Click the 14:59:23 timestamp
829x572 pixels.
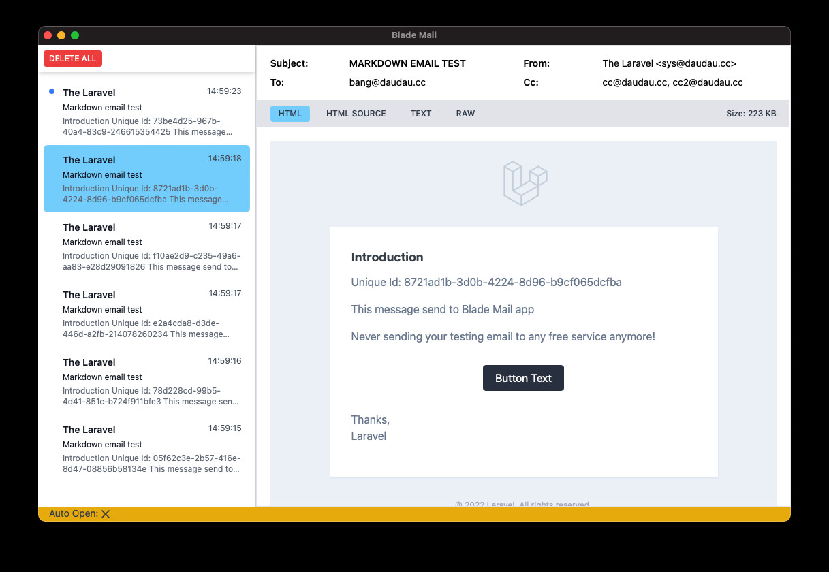click(224, 91)
